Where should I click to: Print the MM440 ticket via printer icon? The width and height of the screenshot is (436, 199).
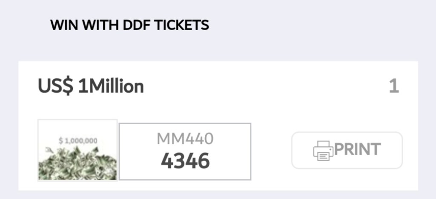coord(323,151)
